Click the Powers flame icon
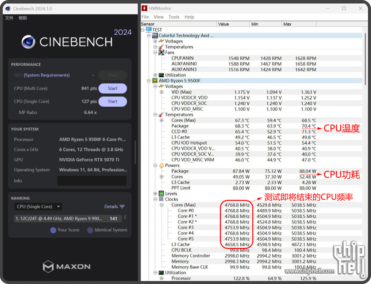 [x=161, y=165]
